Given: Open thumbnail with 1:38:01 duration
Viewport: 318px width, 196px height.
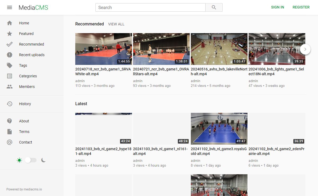Looking at the screenshot, I should (161, 49).
